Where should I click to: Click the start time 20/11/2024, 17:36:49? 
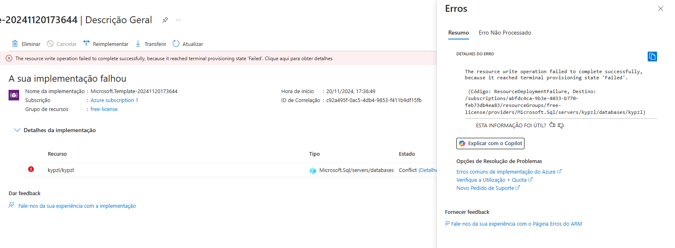point(351,91)
